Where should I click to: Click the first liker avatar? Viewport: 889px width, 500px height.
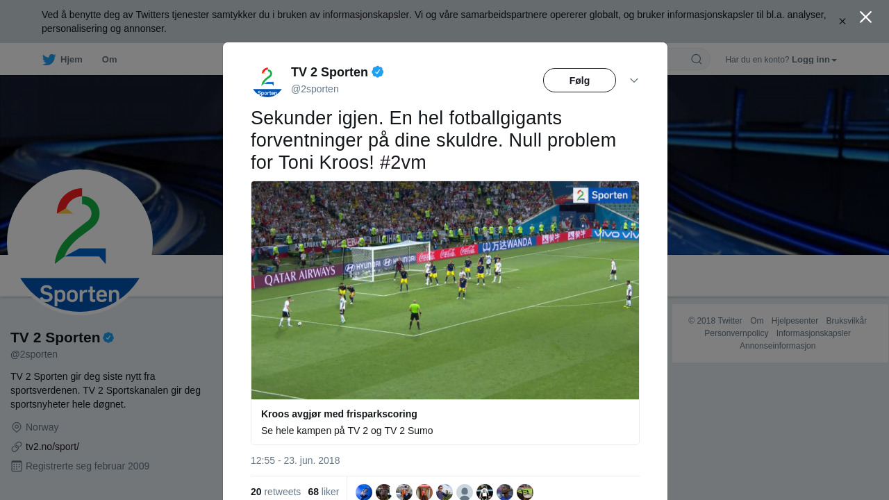click(364, 492)
